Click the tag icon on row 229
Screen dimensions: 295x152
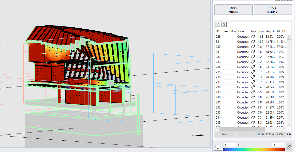pos(253,36)
